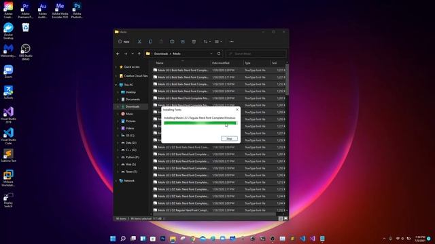435x244 pixels.
Task: Click the Rename icon in Explorer toolbar
Action: click(172, 41)
